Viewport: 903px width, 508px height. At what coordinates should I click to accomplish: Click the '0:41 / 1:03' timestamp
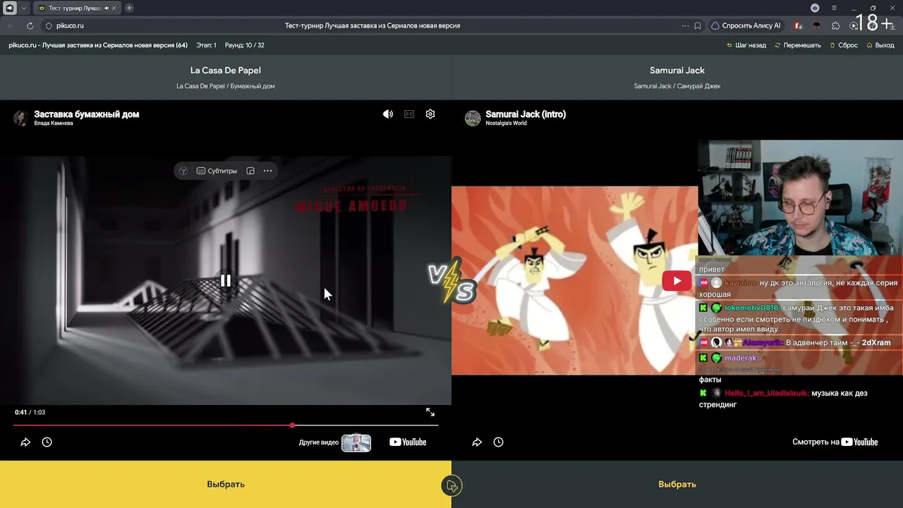click(30, 412)
